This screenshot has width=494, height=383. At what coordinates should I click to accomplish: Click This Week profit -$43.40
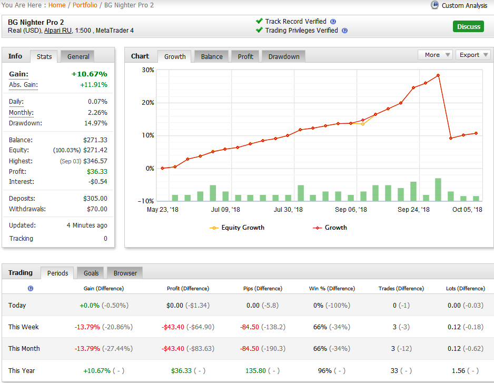tap(173, 327)
